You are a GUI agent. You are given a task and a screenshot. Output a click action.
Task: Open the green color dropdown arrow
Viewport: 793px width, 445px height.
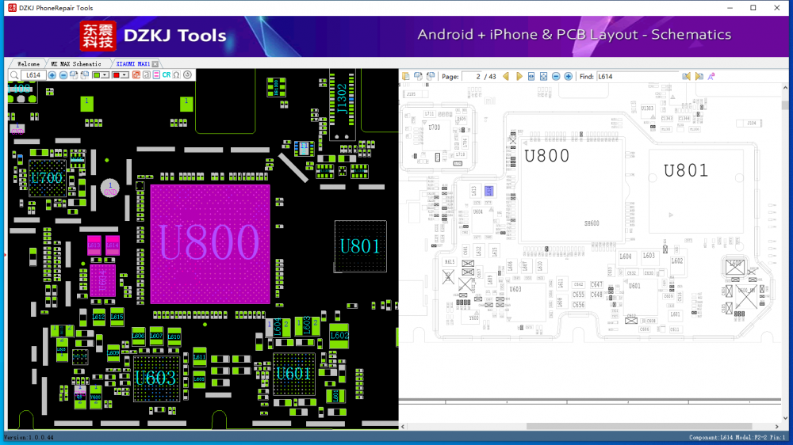[x=105, y=75]
